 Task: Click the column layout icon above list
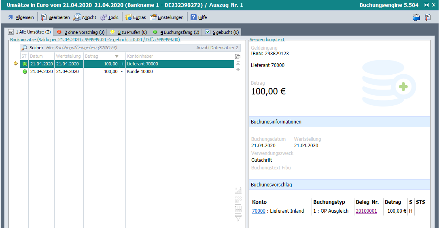pos(238,56)
